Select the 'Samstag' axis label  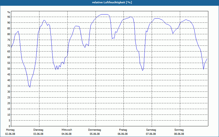coord(151,130)
